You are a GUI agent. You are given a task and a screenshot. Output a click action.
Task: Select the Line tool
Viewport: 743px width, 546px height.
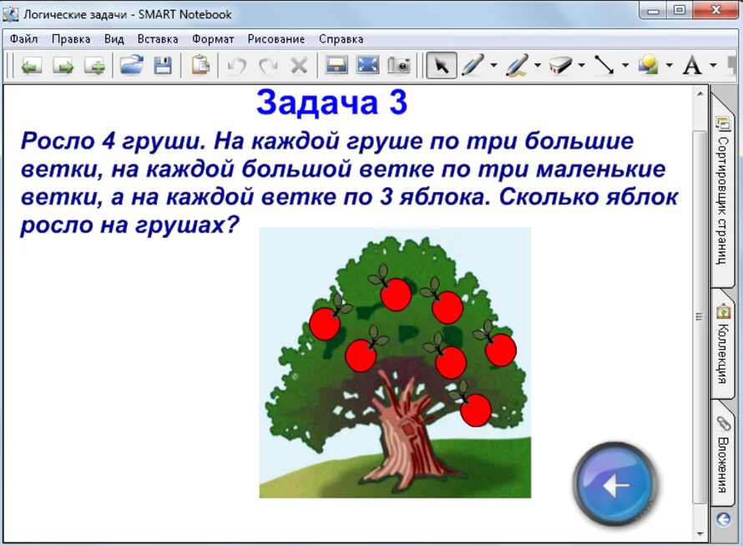[x=604, y=65]
